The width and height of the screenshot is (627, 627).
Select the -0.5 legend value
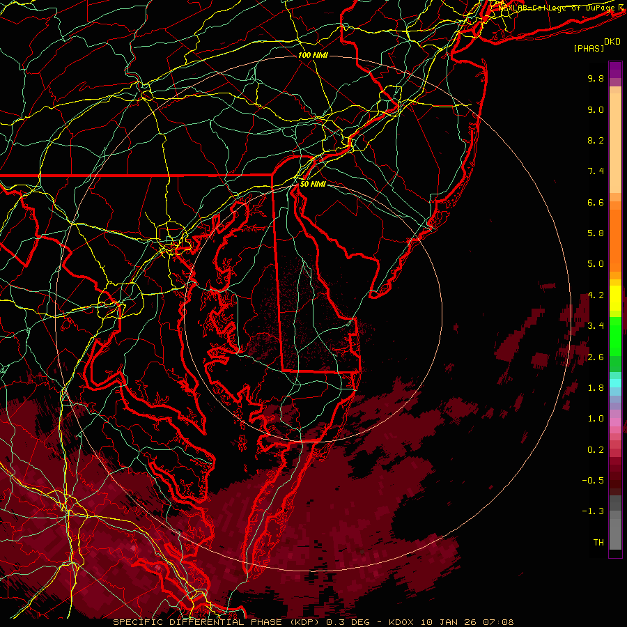[x=593, y=481]
